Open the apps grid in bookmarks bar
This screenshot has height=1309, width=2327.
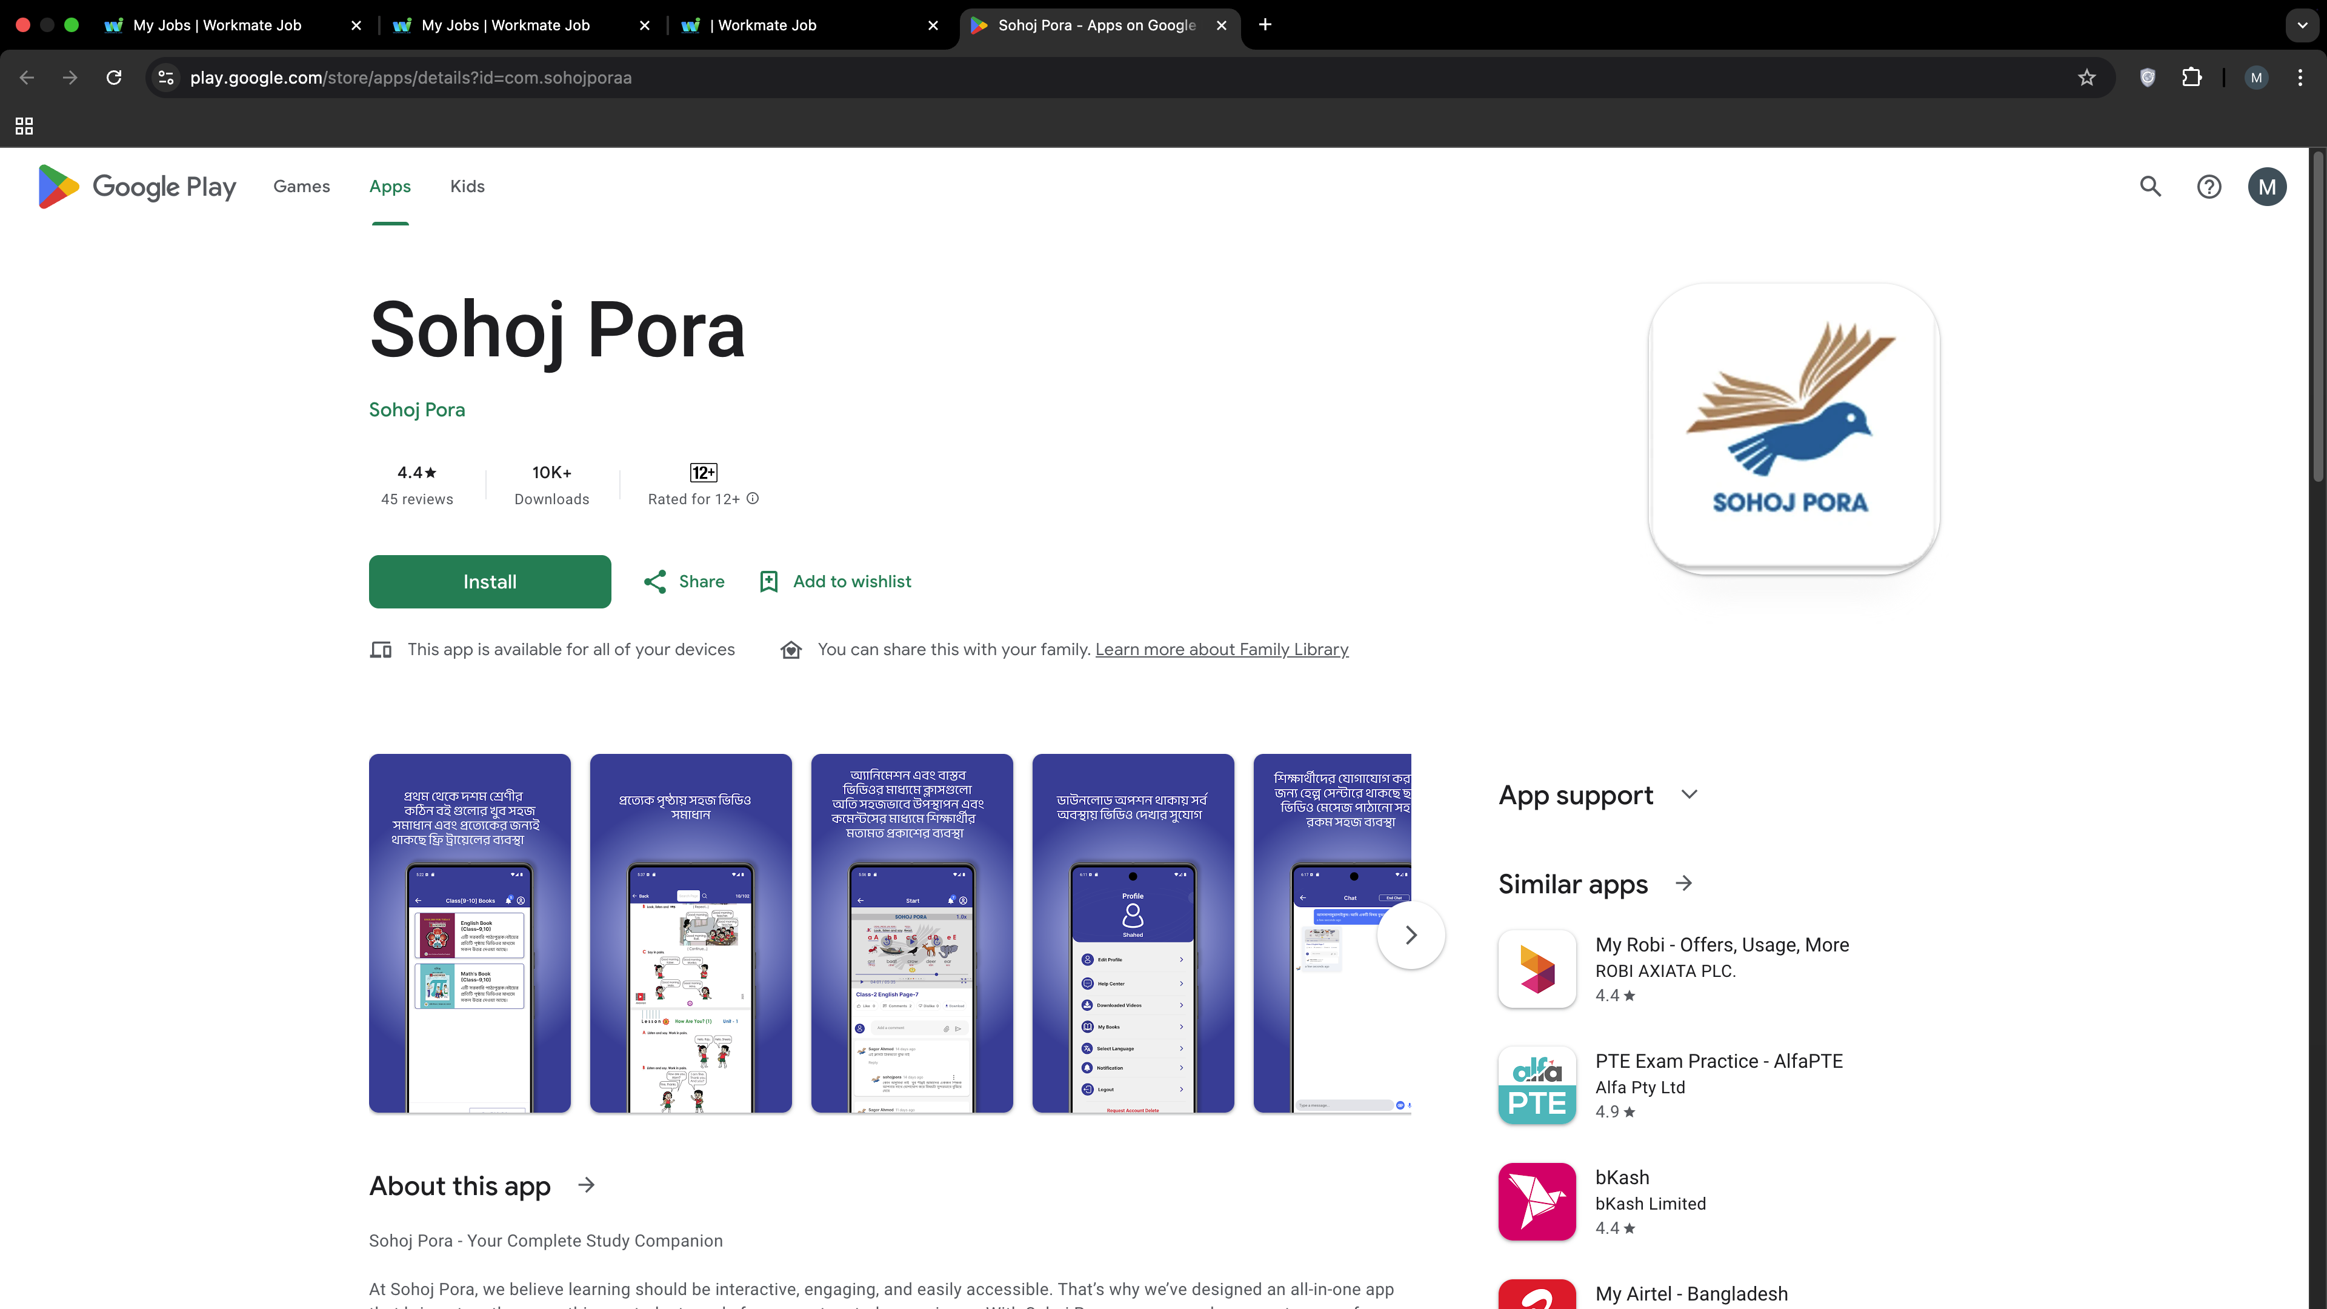[24, 127]
